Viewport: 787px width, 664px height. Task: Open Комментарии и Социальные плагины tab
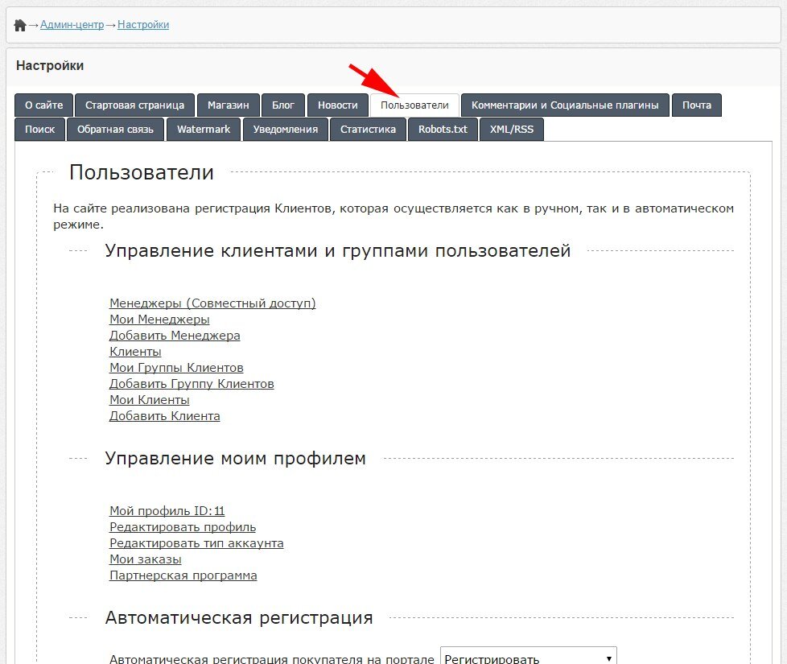(x=565, y=105)
